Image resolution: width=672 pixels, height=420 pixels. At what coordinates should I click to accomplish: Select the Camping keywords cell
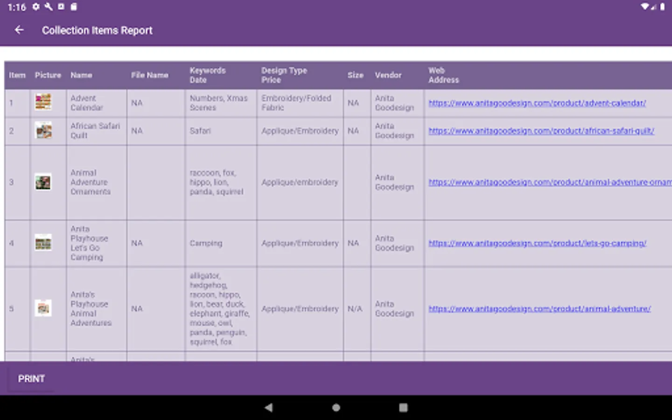pos(221,243)
